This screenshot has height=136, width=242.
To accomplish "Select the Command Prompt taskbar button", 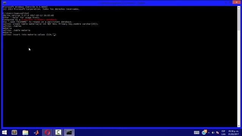I will tap(69, 133).
